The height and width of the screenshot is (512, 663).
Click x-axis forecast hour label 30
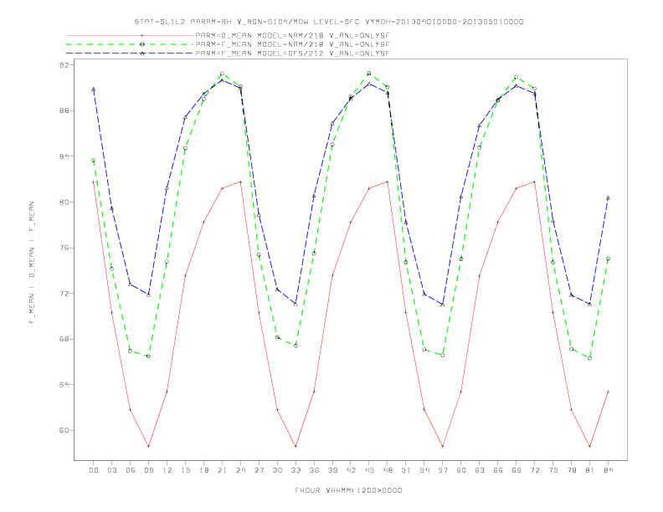pos(277,470)
